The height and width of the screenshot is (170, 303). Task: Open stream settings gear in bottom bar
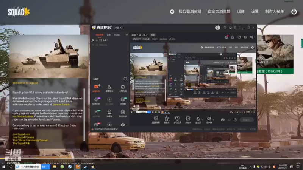(x=235, y=120)
